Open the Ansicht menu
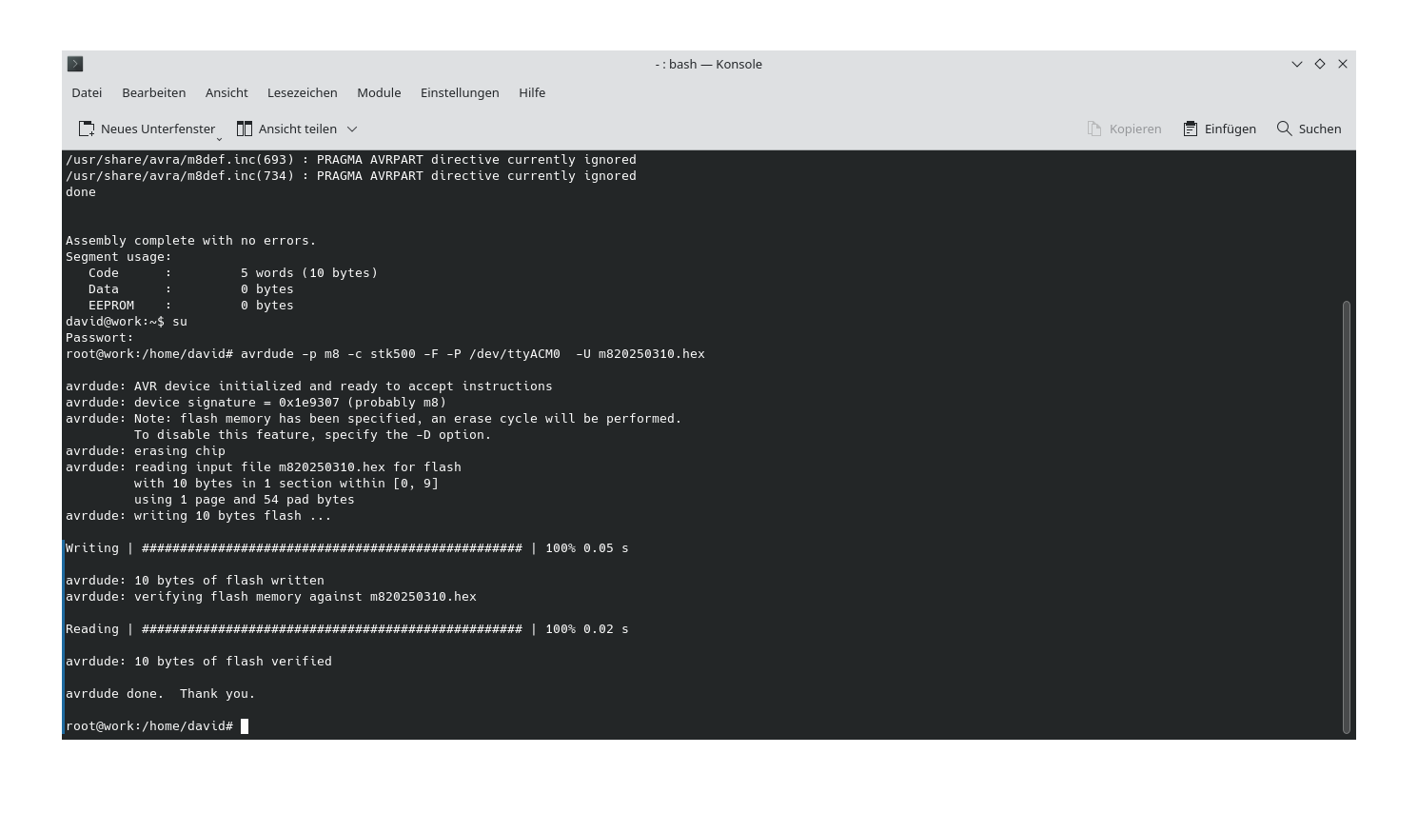 click(x=226, y=92)
